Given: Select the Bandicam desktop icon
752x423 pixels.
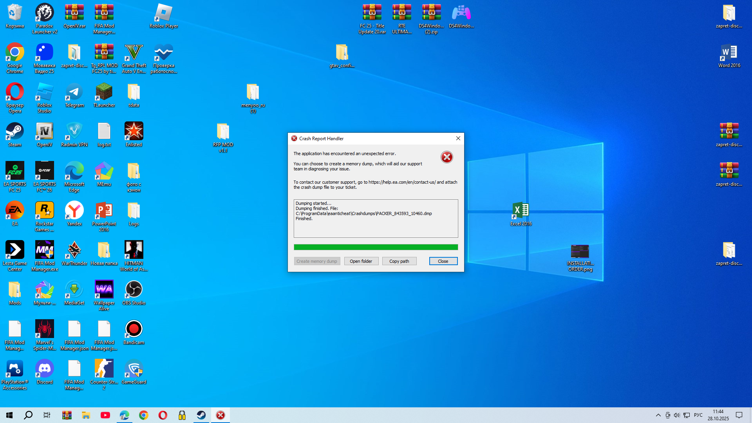Looking at the screenshot, I should click(134, 332).
